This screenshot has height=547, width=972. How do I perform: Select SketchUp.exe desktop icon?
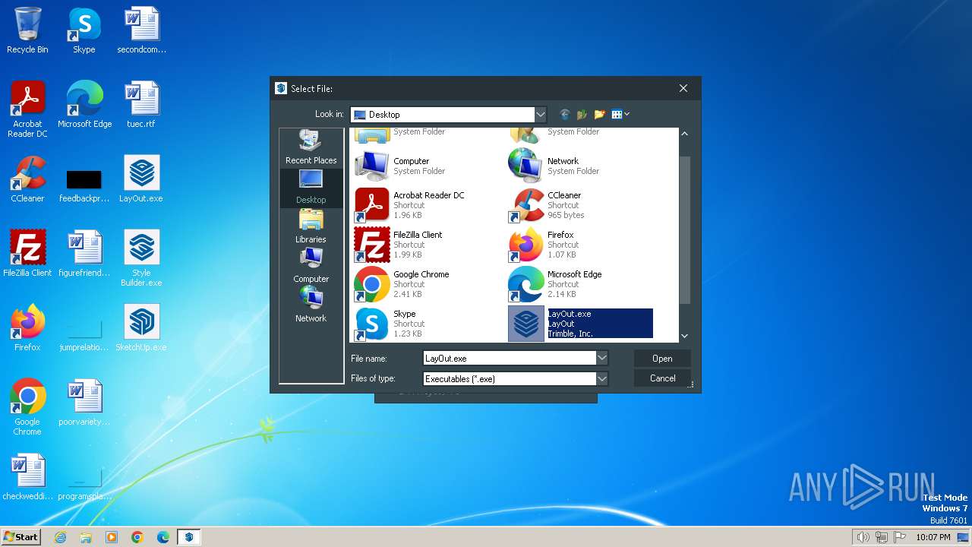click(142, 328)
